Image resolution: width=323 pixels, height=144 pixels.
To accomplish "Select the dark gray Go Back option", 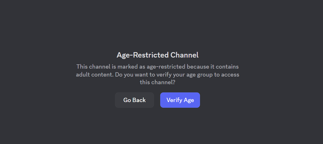I will click(x=135, y=100).
